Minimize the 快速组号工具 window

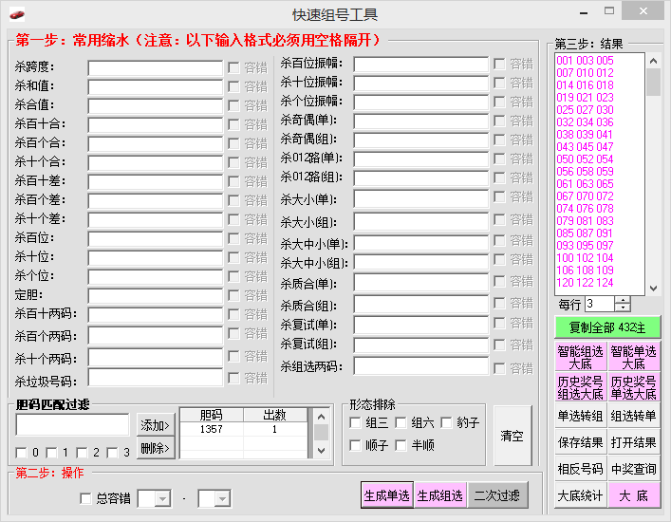point(584,11)
